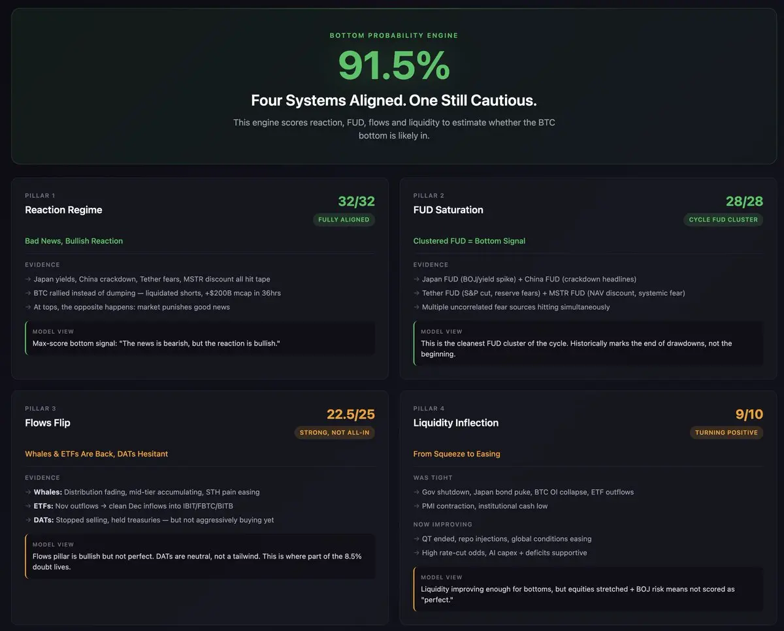
Task: Select the Flows Flip pillar heading
Action: (48, 423)
